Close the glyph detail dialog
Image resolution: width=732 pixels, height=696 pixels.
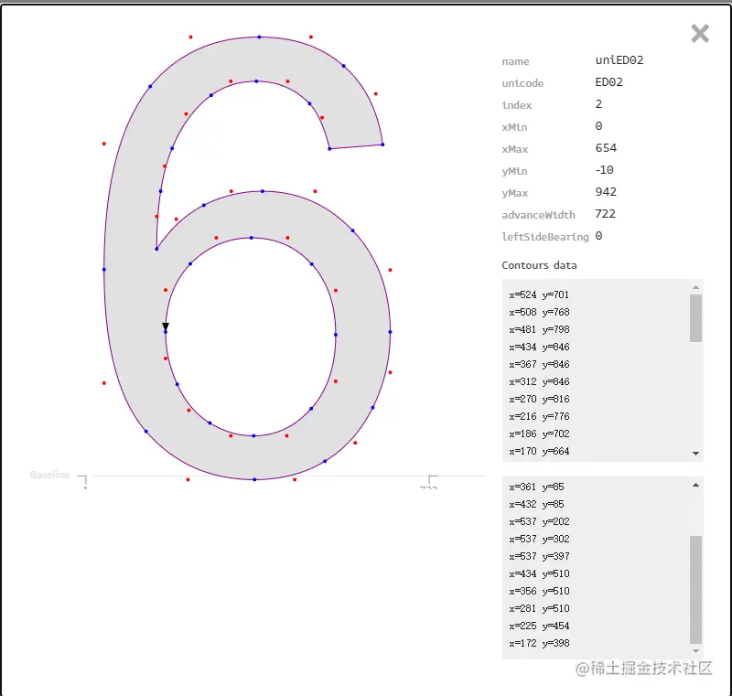(700, 34)
